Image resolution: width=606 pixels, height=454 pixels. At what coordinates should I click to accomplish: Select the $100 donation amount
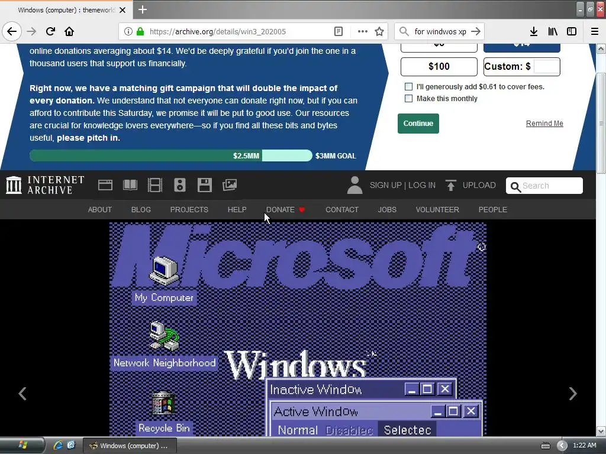(439, 66)
